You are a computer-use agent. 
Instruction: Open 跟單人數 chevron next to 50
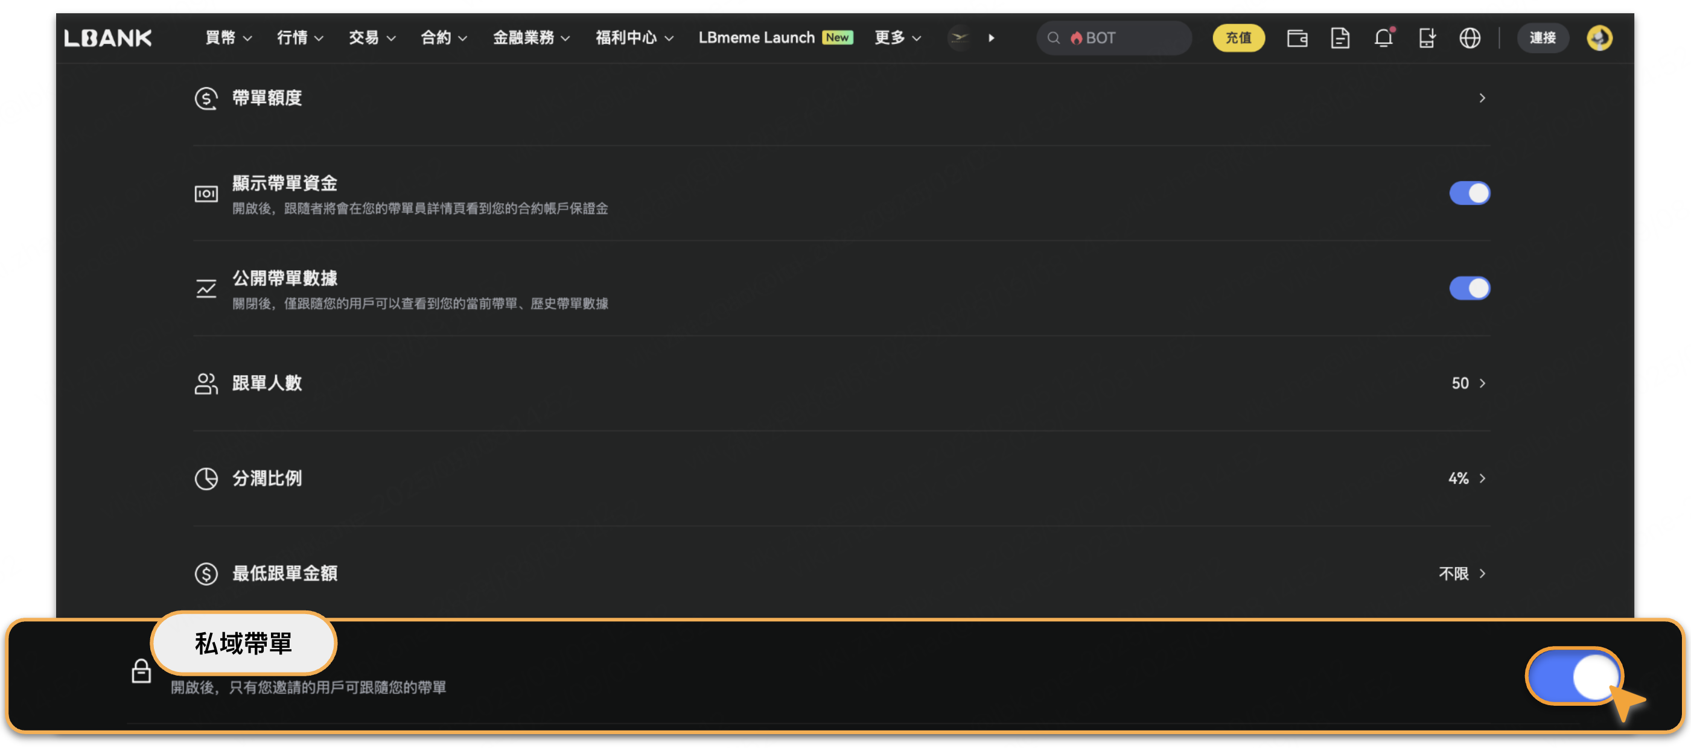point(1482,383)
